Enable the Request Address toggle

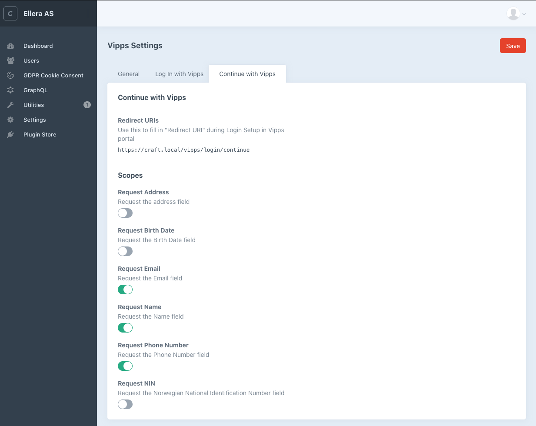(125, 213)
